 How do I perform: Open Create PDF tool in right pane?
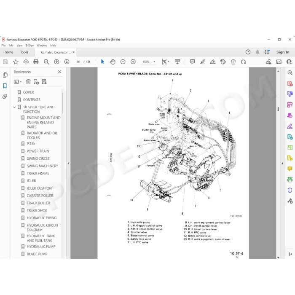pos(290,83)
